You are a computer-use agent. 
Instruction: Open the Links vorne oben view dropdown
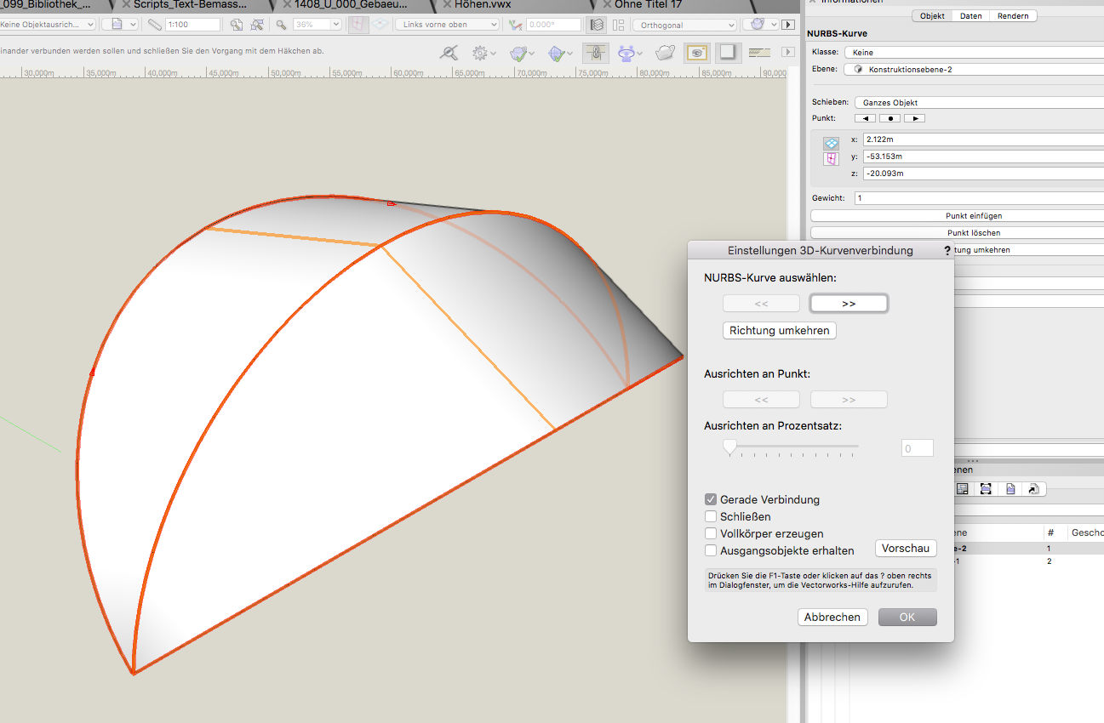pyautogui.click(x=449, y=25)
